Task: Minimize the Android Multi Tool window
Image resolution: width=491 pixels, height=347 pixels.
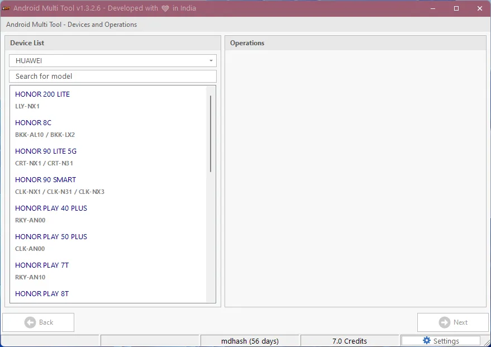Action: click(433, 8)
